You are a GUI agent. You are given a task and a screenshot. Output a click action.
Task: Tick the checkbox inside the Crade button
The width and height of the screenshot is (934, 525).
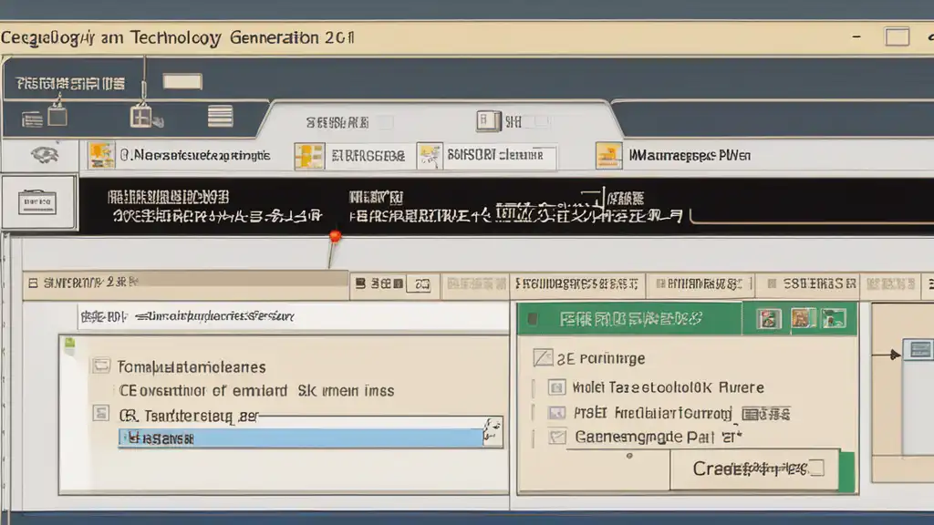coord(816,468)
